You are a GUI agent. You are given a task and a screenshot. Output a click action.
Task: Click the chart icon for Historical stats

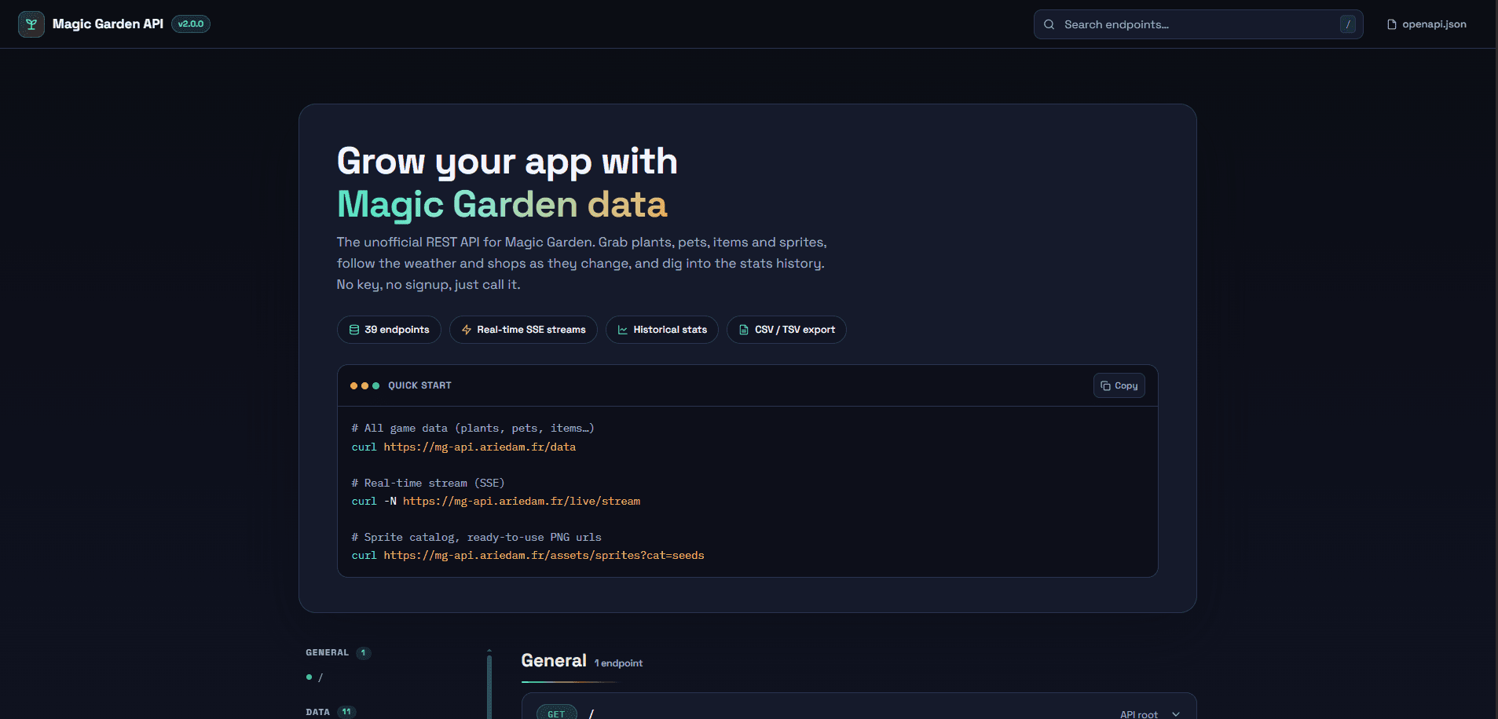pos(623,330)
